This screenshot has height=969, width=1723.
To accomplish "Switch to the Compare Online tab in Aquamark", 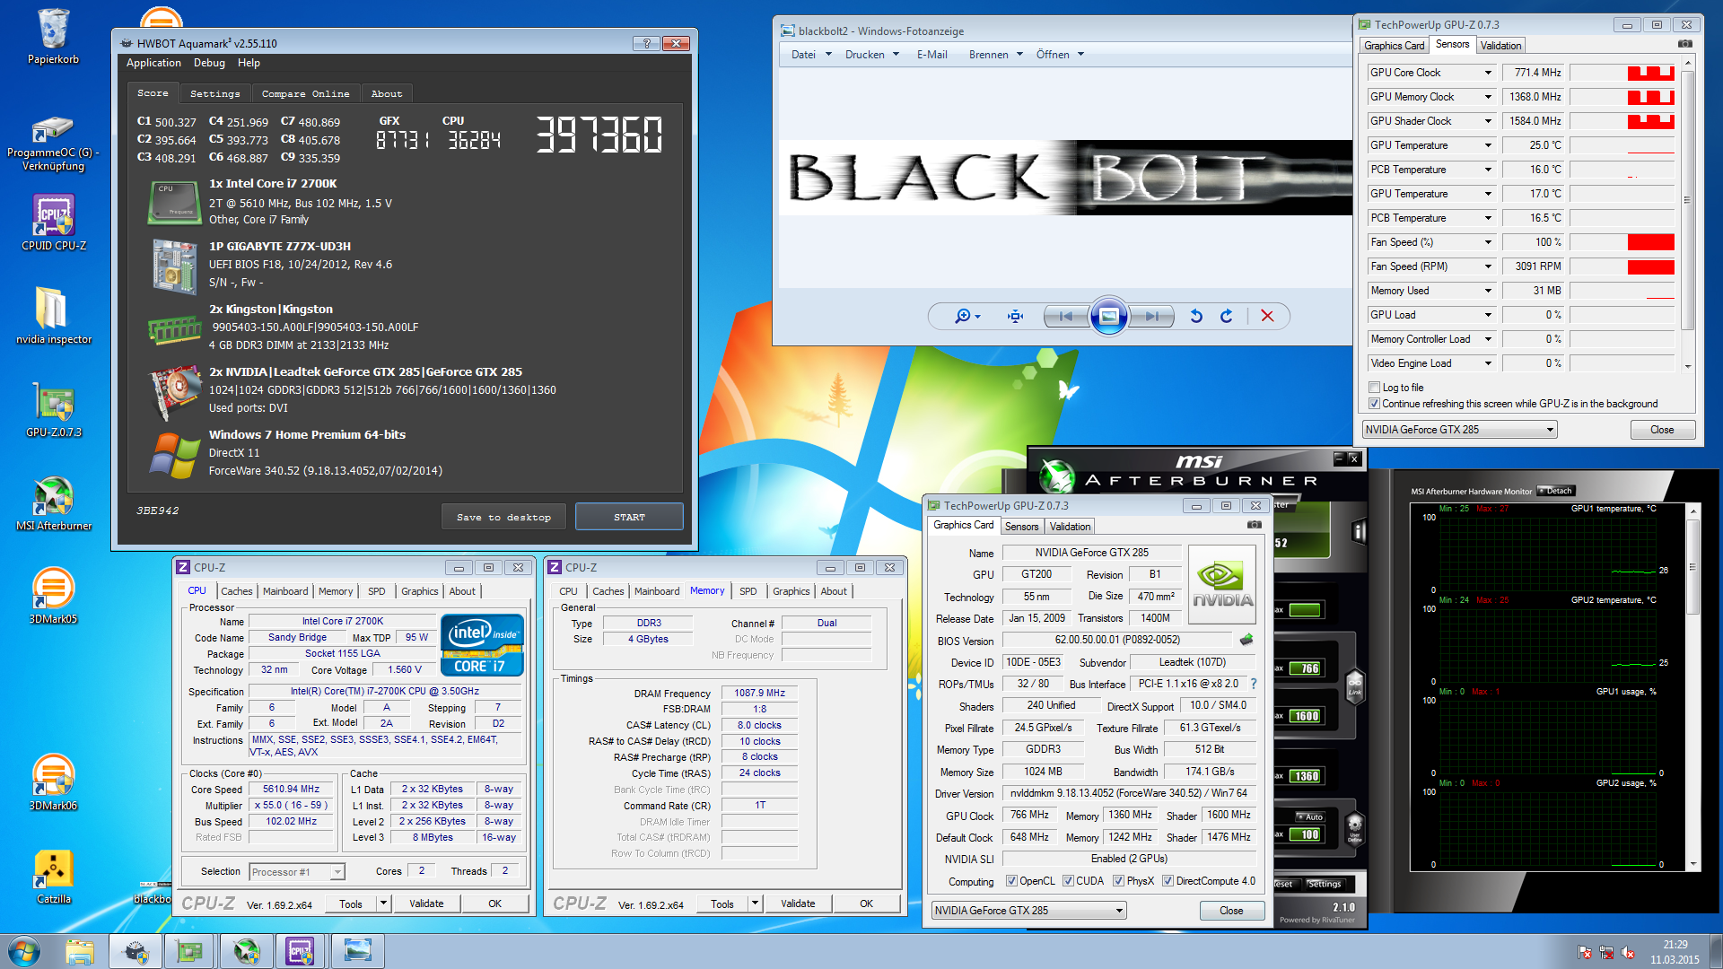I will 305,93.
